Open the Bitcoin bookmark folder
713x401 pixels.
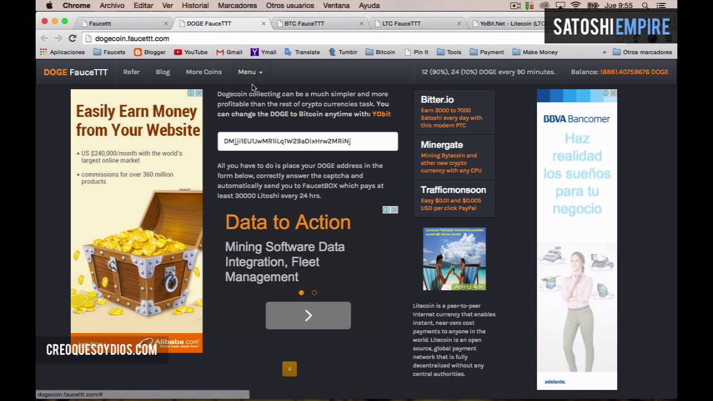tap(380, 52)
